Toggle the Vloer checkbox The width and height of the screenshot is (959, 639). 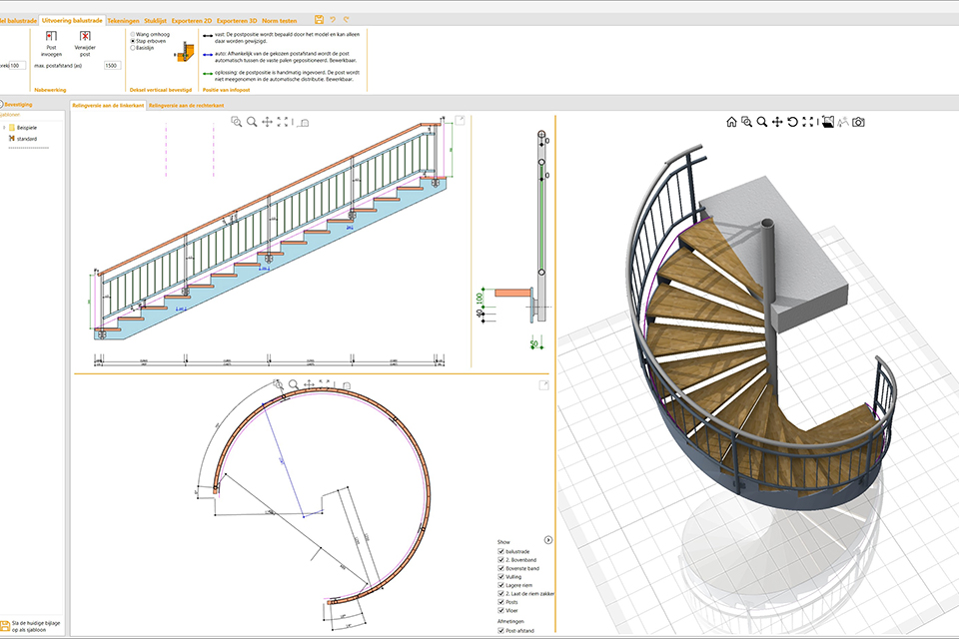tap(500, 610)
